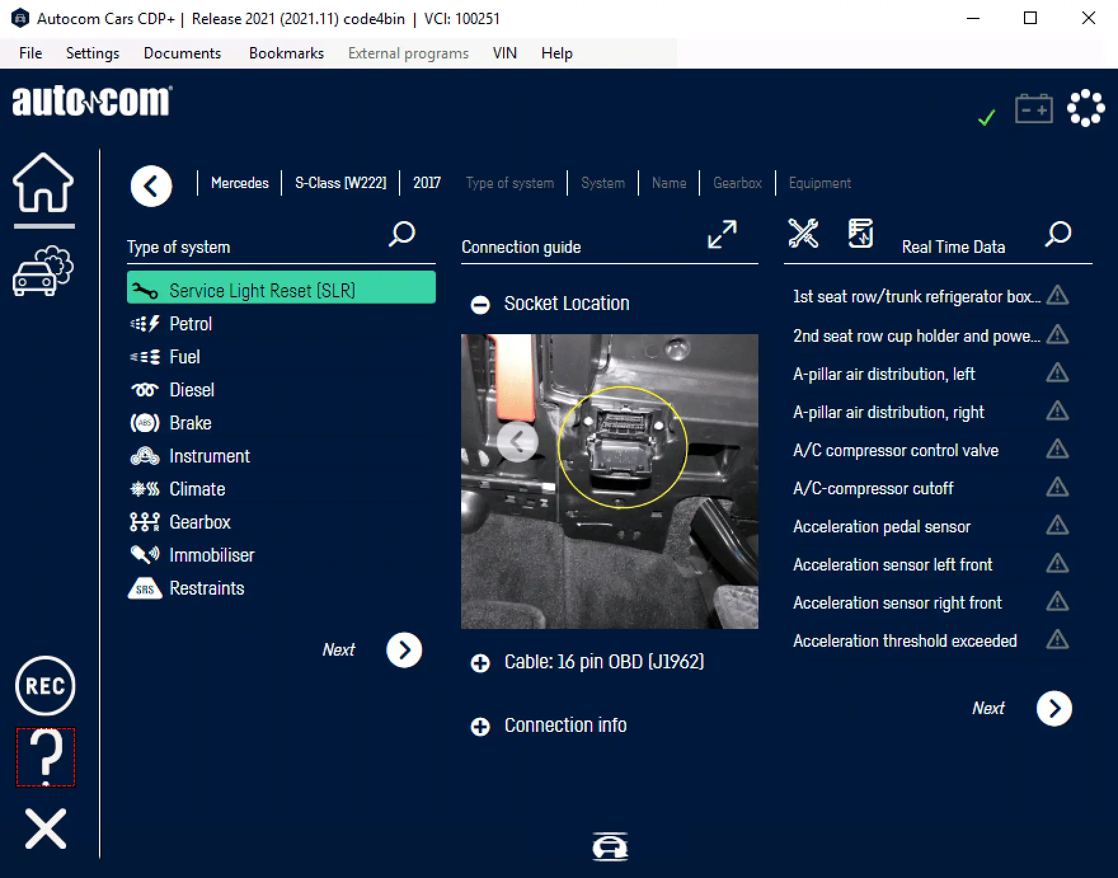Select the Fuel system type
Image resolution: width=1118 pixels, height=878 pixels.
(281, 357)
